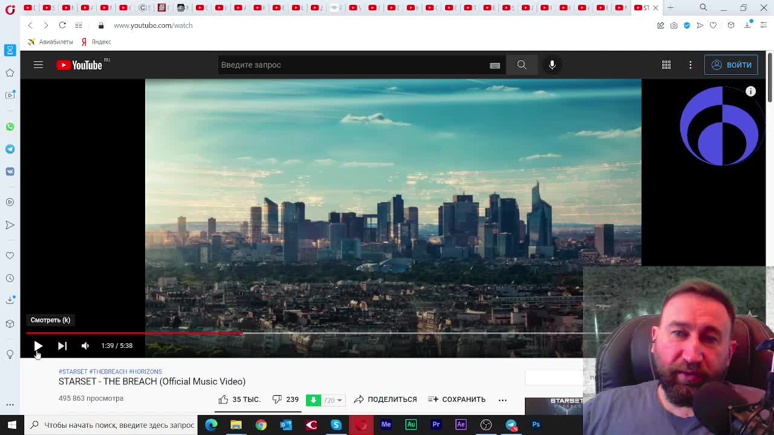The width and height of the screenshot is (774, 435).
Task: Toggle the ad blocker shield icon
Action: coord(687,25)
